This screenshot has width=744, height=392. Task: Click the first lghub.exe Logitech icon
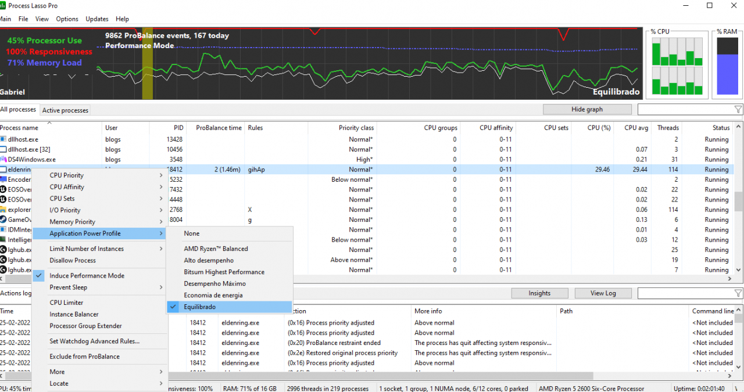(x=3, y=250)
